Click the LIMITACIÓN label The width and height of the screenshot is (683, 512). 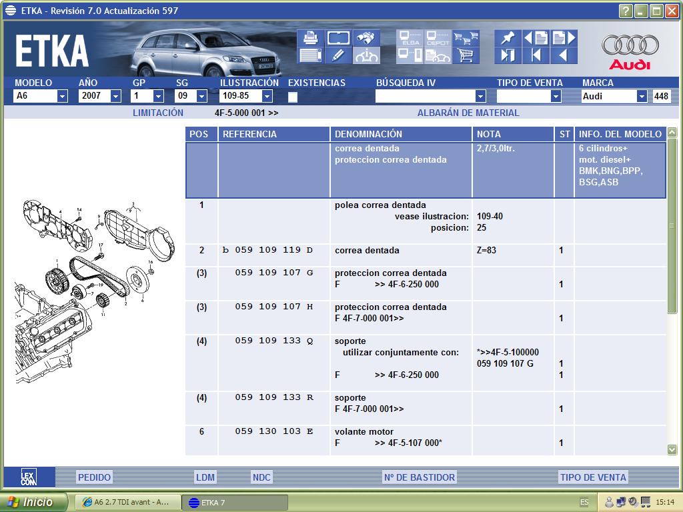tap(157, 113)
